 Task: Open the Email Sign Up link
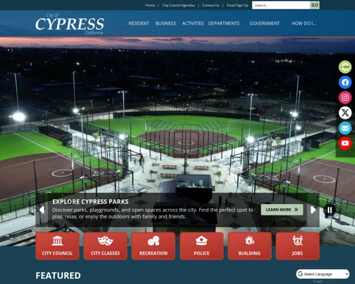coord(237,5)
